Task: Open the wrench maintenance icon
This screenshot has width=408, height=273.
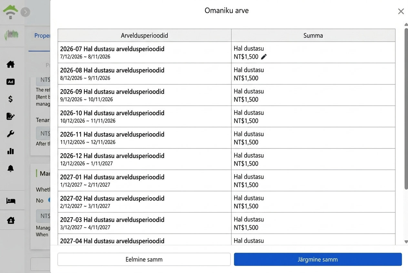Action: [x=11, y=134]
